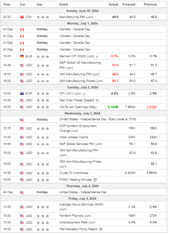
Task: Open the Average Hourly Earnings (MoM) event
Action: (81, 207)
